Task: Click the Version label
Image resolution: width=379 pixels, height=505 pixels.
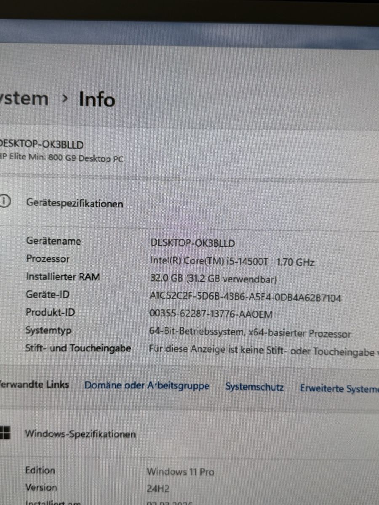Action: tap(41, 487)
